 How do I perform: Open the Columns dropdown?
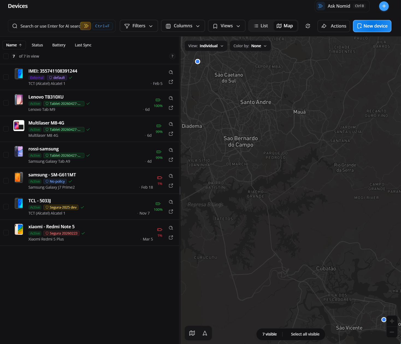(x=183, y=26)
